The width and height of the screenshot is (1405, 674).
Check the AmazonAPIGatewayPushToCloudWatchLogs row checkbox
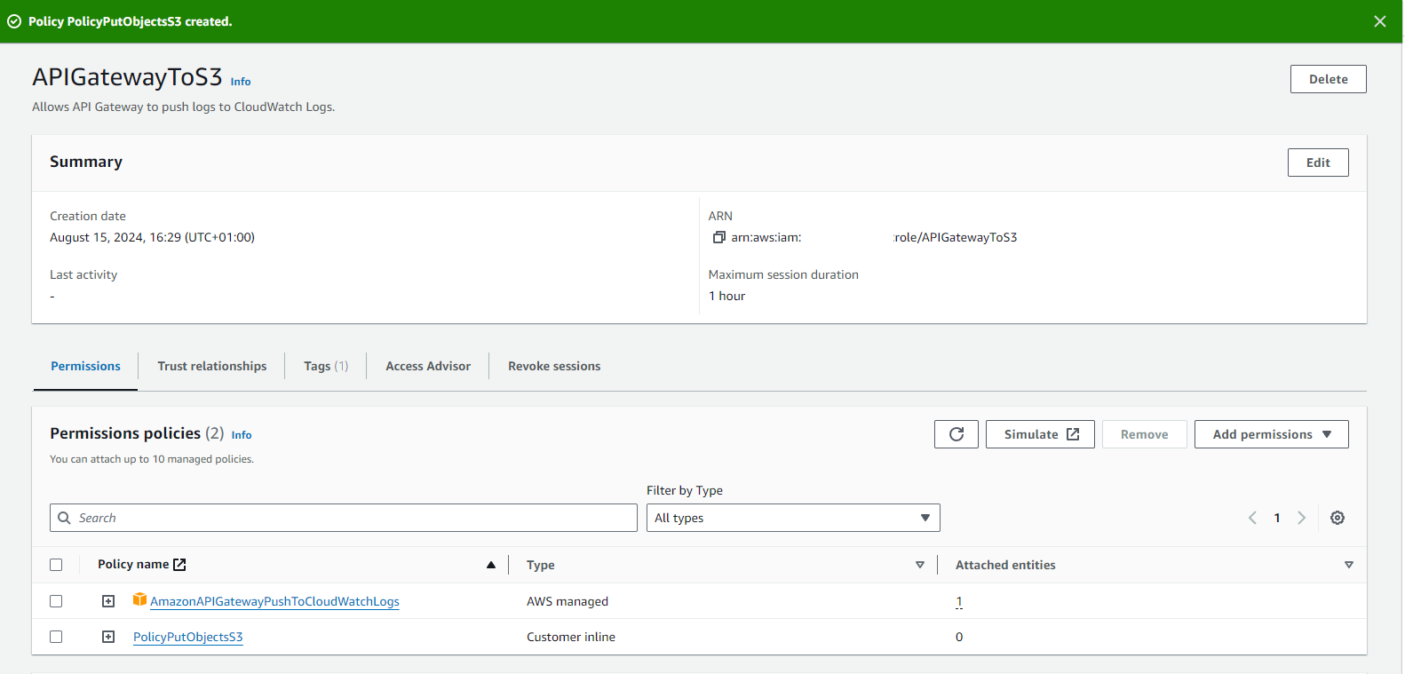pos(56,601)
